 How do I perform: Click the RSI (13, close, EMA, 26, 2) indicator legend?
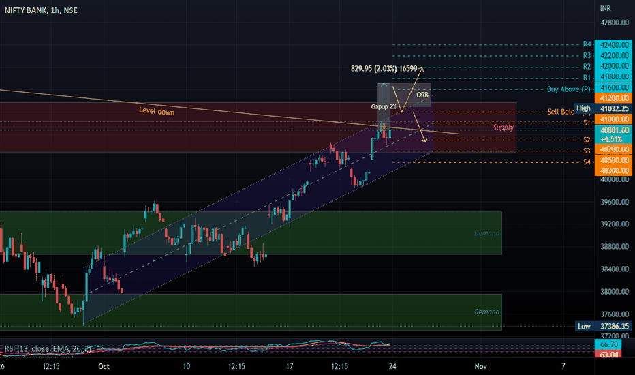48,348
